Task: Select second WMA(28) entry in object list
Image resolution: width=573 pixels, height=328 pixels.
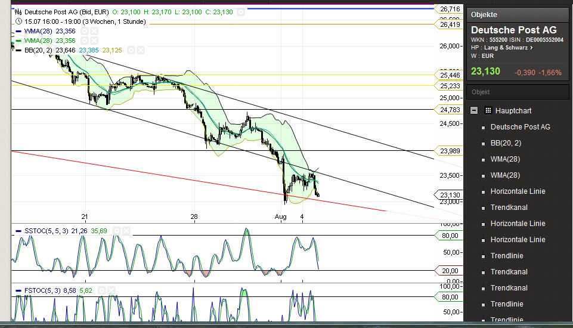Action: (x=505, y=175)
